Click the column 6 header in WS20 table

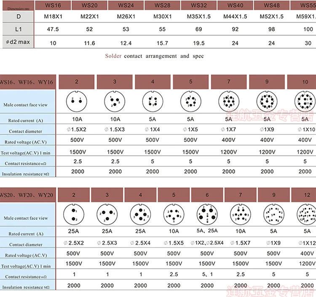pos(207,195)
